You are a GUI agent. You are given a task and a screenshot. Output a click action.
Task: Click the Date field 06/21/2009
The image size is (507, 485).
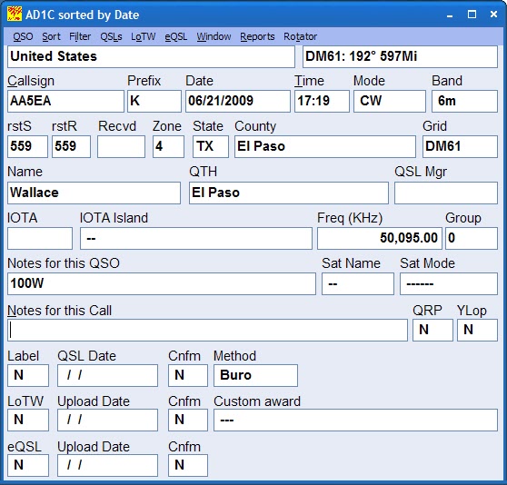[x=238, y=101]
